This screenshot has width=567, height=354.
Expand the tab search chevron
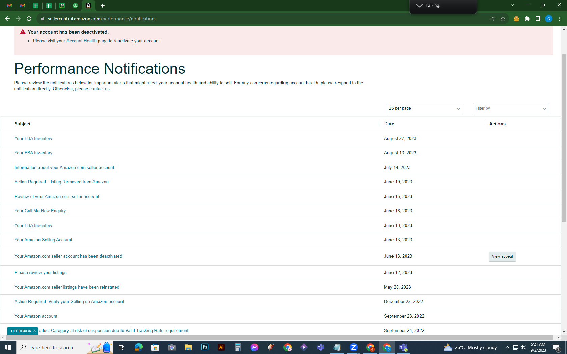[x=512, y=5]
